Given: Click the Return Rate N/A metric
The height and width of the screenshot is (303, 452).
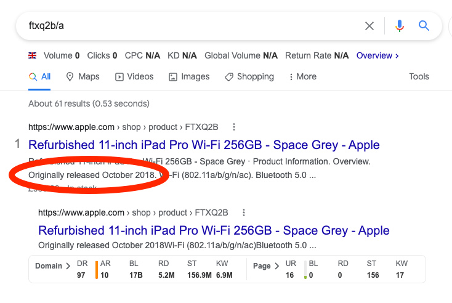Looking at the screenshot, I should coord(317,55).
